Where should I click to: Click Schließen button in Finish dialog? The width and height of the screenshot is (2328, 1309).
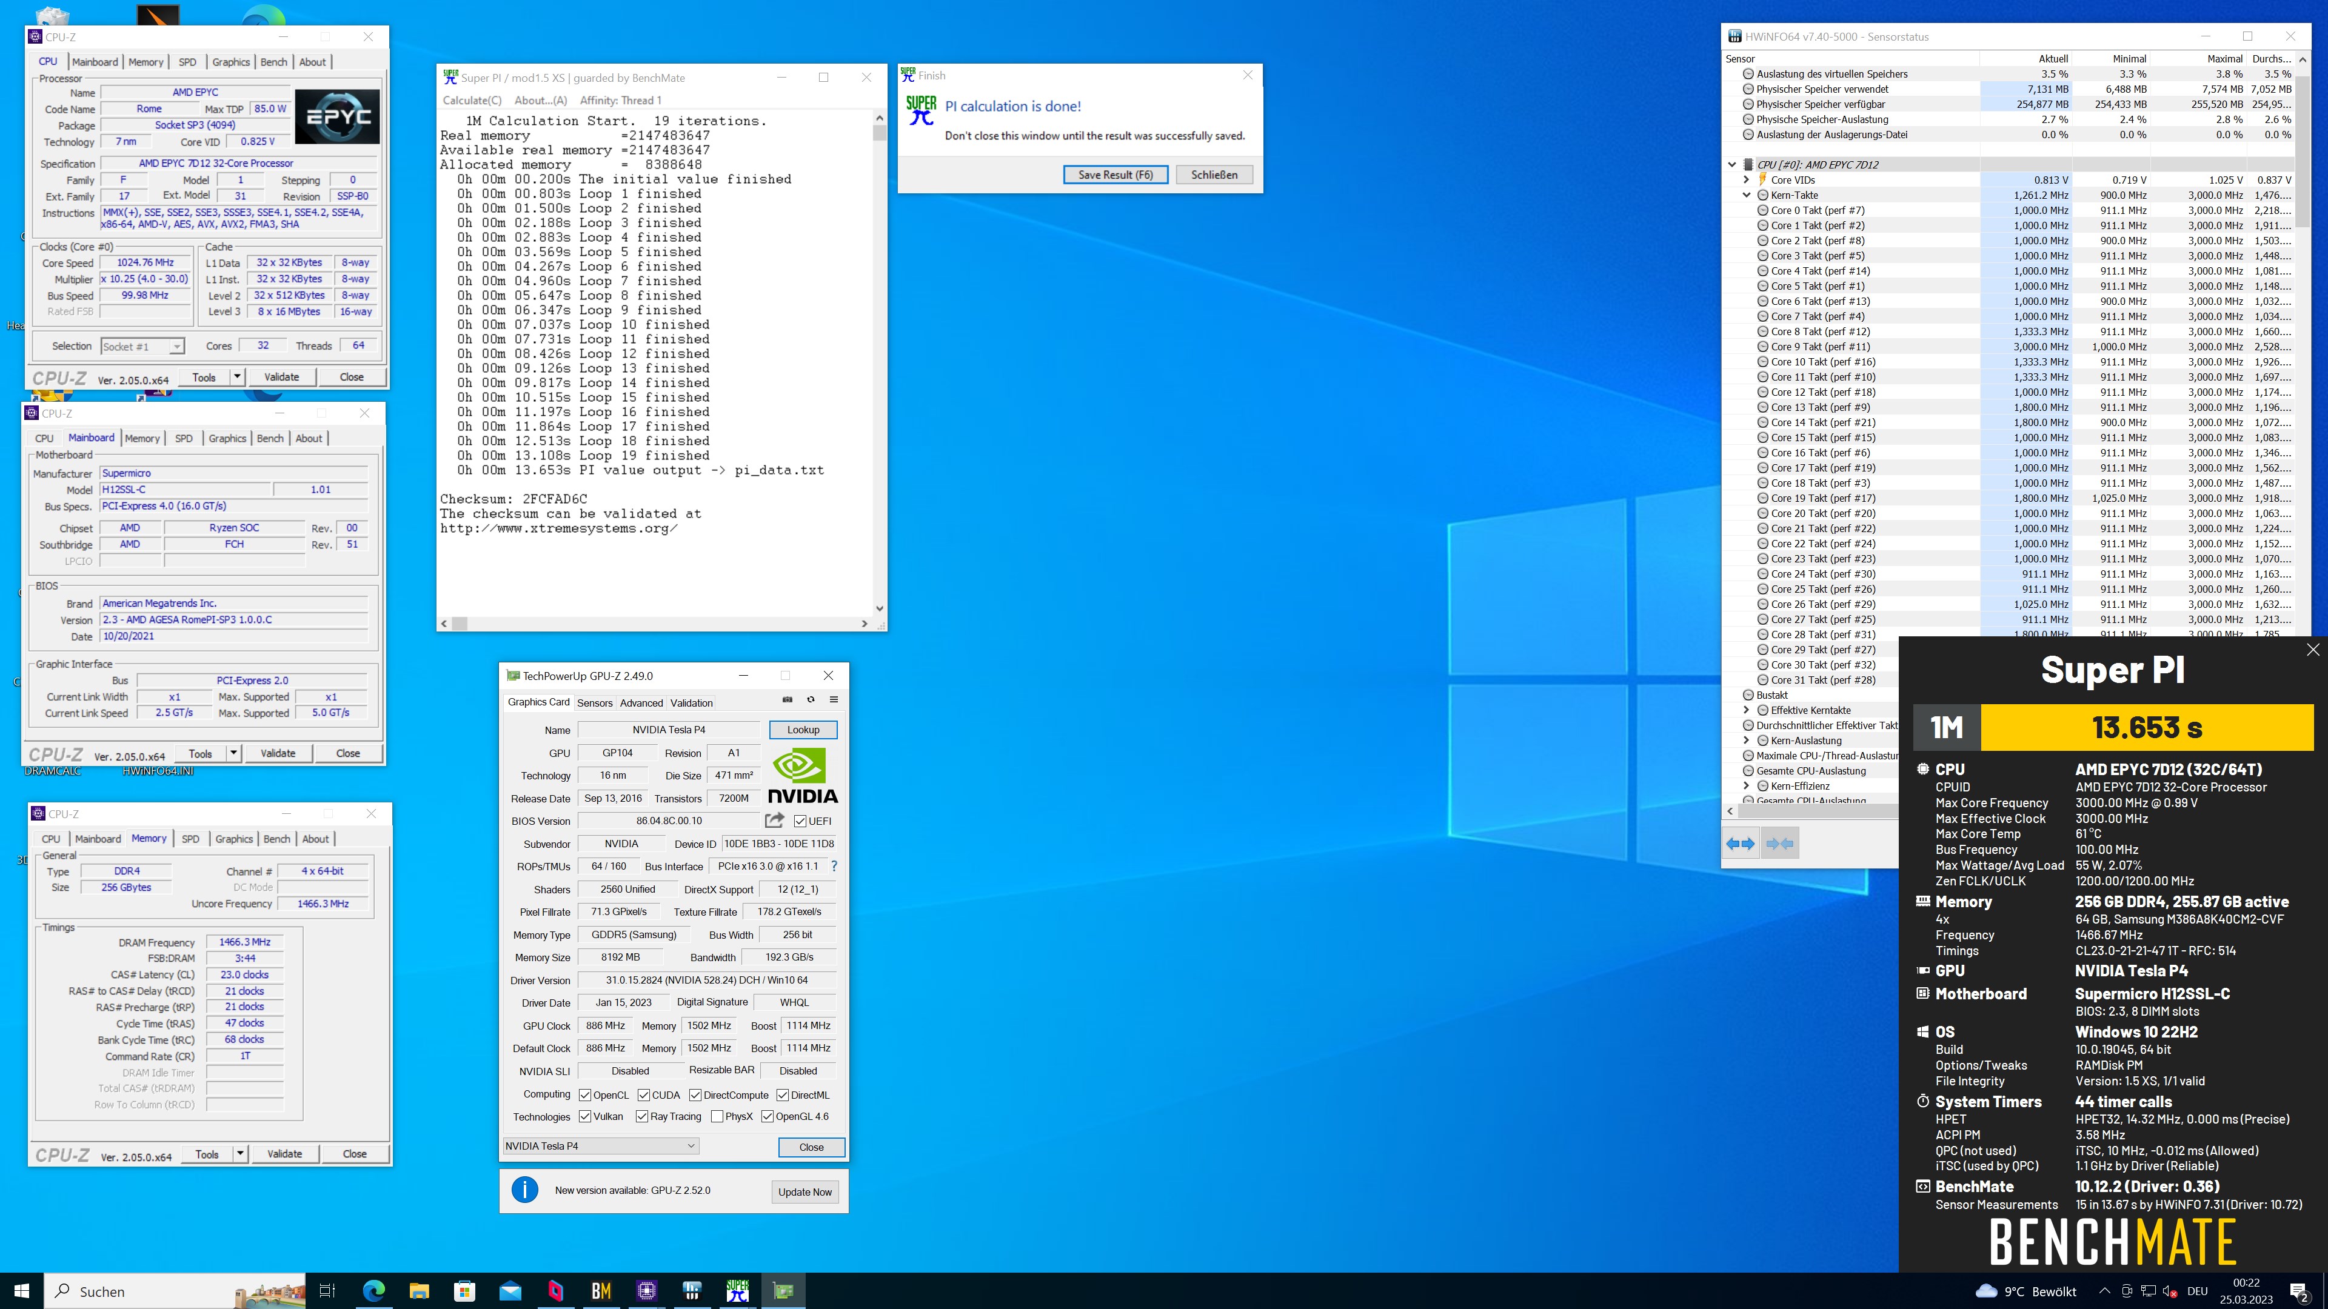coord(1214,175)
